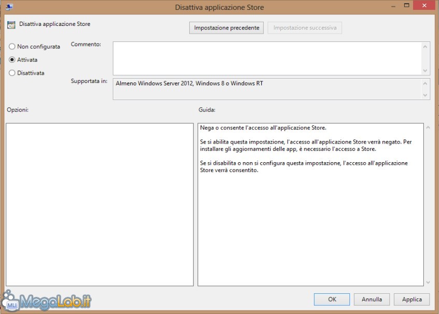Close the Disattiva applicazione Store window
Viewport: 439px width, 314px height.
click(423, 6)
